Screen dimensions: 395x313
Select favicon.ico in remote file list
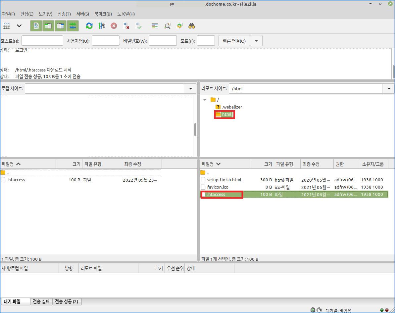[x=218, y=187]
